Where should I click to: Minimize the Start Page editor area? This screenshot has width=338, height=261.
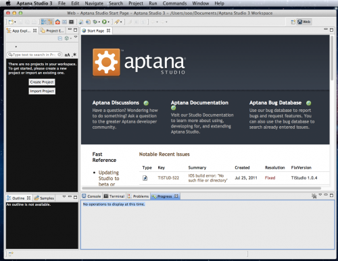pyautogui.click(x=326, y=29)
